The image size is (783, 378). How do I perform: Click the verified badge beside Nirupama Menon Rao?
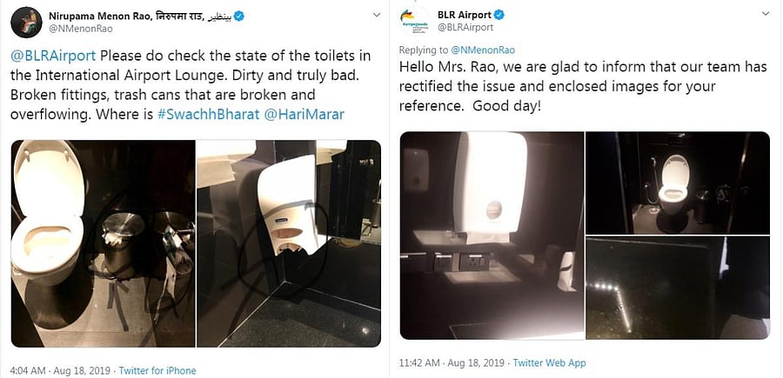[239, 16]
